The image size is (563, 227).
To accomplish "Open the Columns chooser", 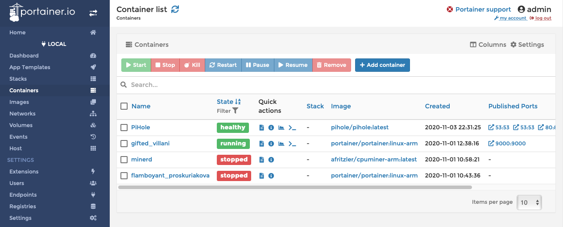I will [488, 45].
